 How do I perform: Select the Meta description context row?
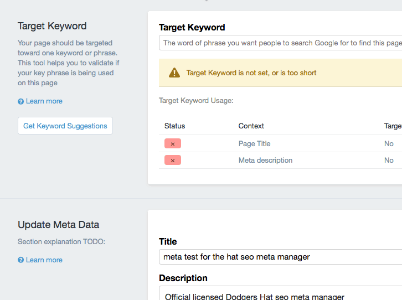(281, 160)
